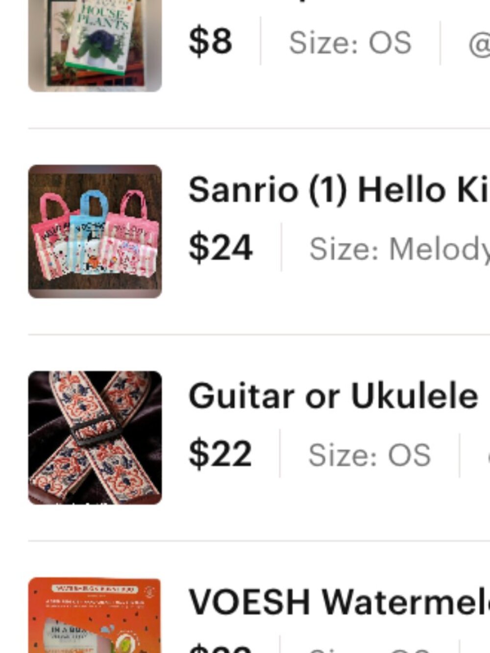Open the Guitar or Ukulele listing title

click(333, 396)
